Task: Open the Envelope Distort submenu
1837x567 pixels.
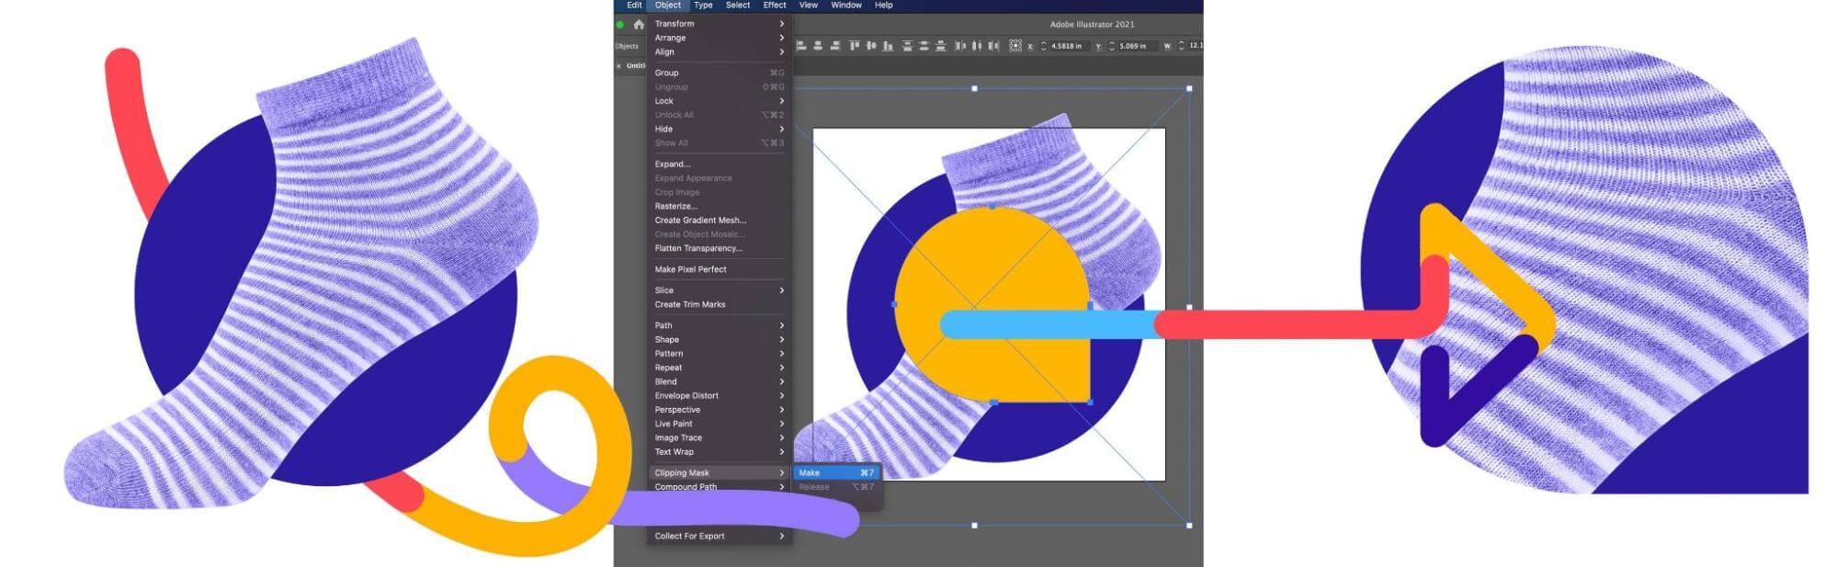Action: pos(717,396)
